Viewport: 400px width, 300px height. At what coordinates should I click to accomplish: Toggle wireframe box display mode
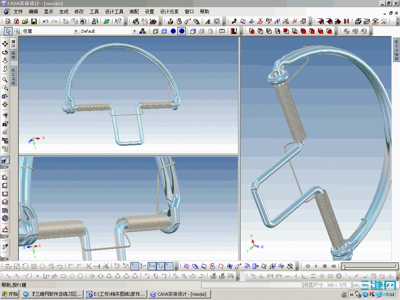click(x=155, y=31)
